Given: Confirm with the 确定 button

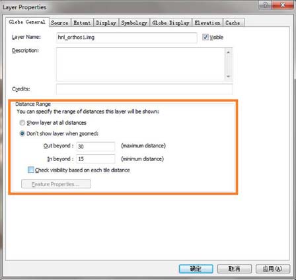Looking at the screenshot, I should pyautogui.click(x=196, y=269).
